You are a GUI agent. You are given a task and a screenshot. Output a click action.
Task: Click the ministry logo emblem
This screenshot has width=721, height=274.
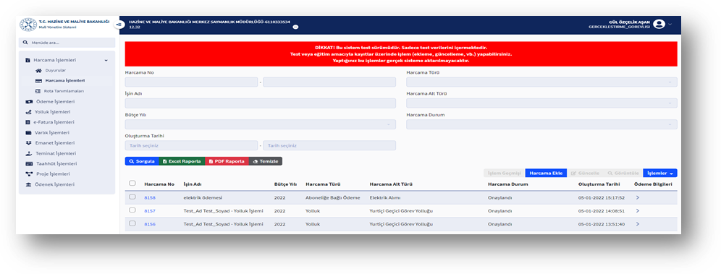tap(28, 25)
